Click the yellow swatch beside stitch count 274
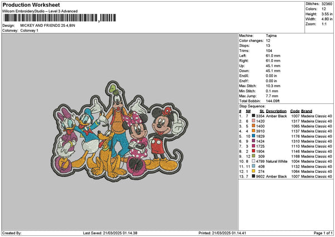The height and width of the screenshot is (237, 335). [x=253, y=171]
